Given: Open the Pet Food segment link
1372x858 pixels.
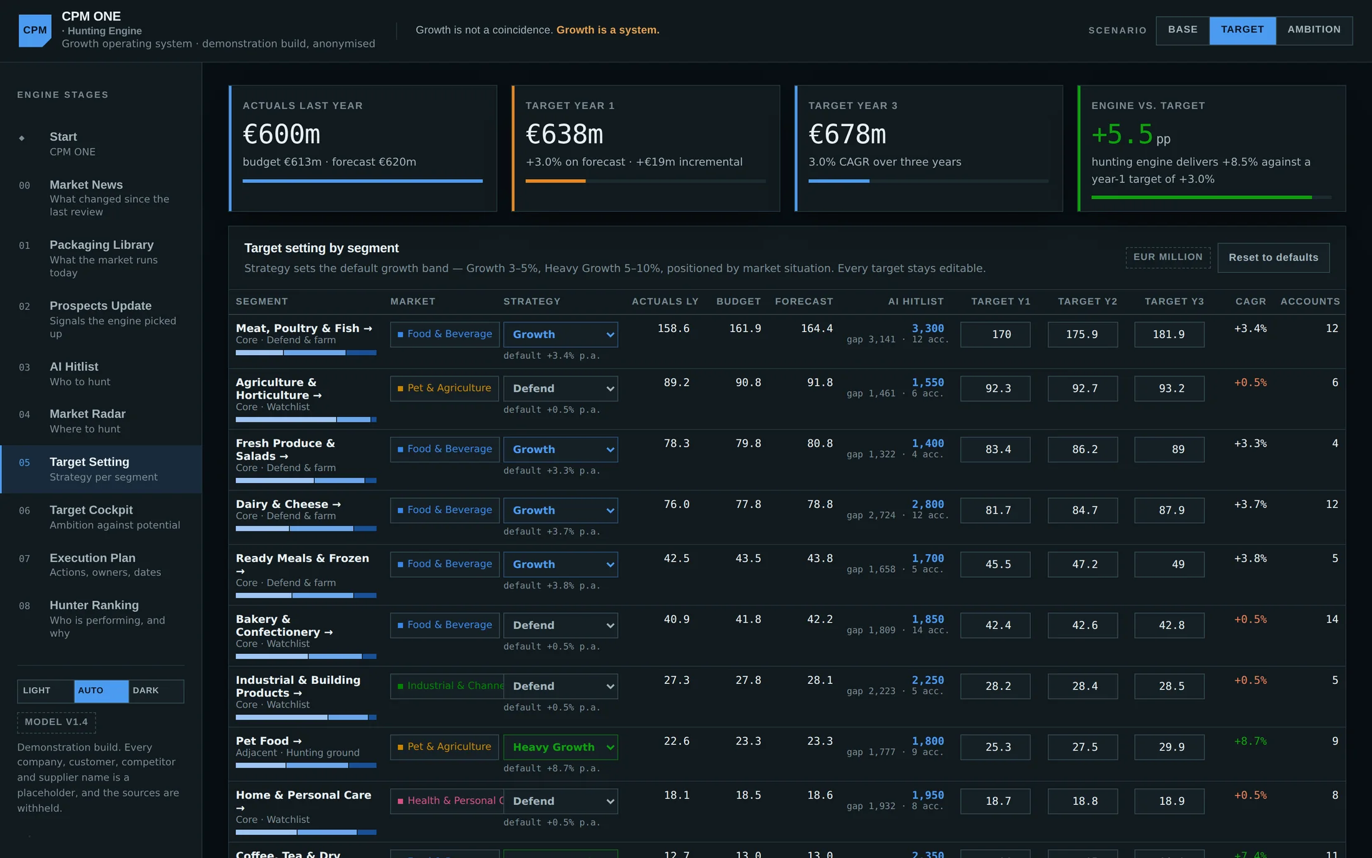Looking at the screenshot, I should 269,741.
